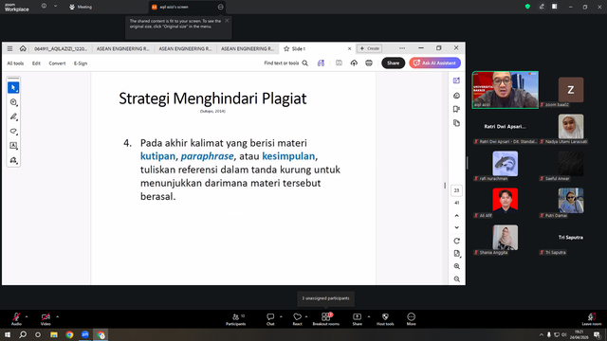Open the page thumbnails copy icon in right rail
The width and height of the screenshot is (607, 341).
tap(456, 123)
